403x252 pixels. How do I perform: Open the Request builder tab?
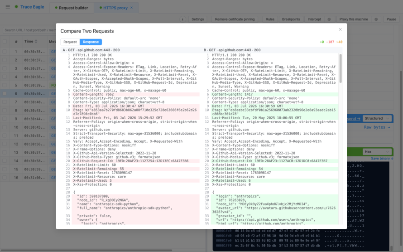point(72,8)
